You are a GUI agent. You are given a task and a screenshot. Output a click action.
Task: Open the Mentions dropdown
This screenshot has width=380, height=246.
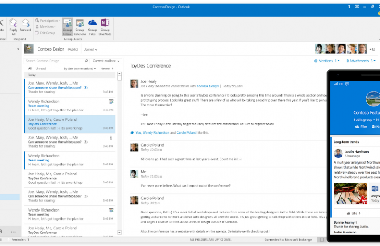pos(327,61)
